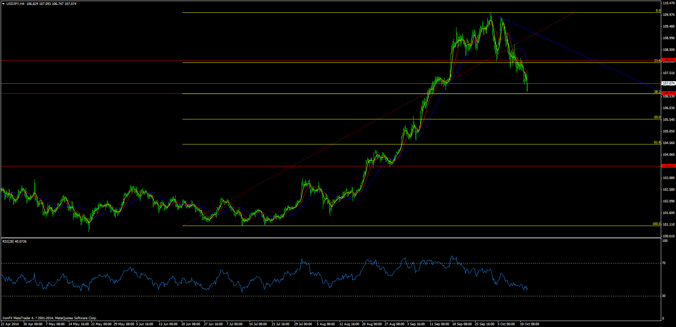
Task: Click the 22 Apr 2014 date label
Action: (x=10, y=324)
